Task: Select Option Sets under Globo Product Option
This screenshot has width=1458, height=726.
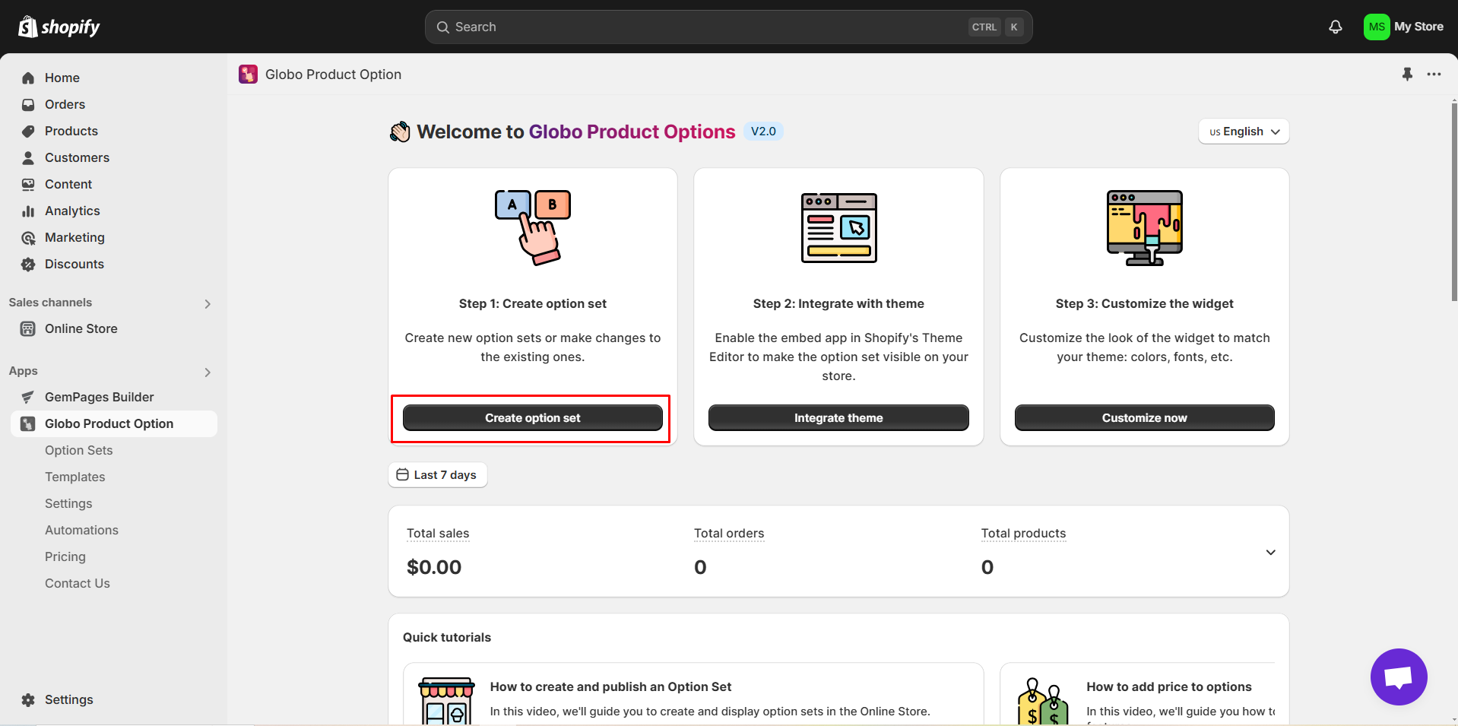Action: click(x=78, y=450)
